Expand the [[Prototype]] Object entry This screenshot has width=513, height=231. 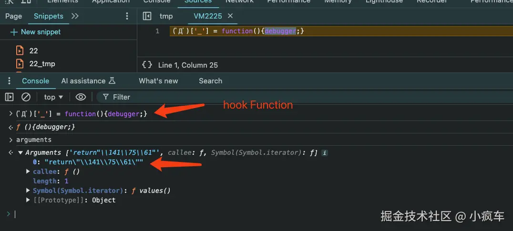pyautogui.click(x=28, y=200)
